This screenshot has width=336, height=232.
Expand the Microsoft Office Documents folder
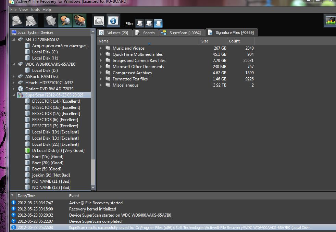101,67
